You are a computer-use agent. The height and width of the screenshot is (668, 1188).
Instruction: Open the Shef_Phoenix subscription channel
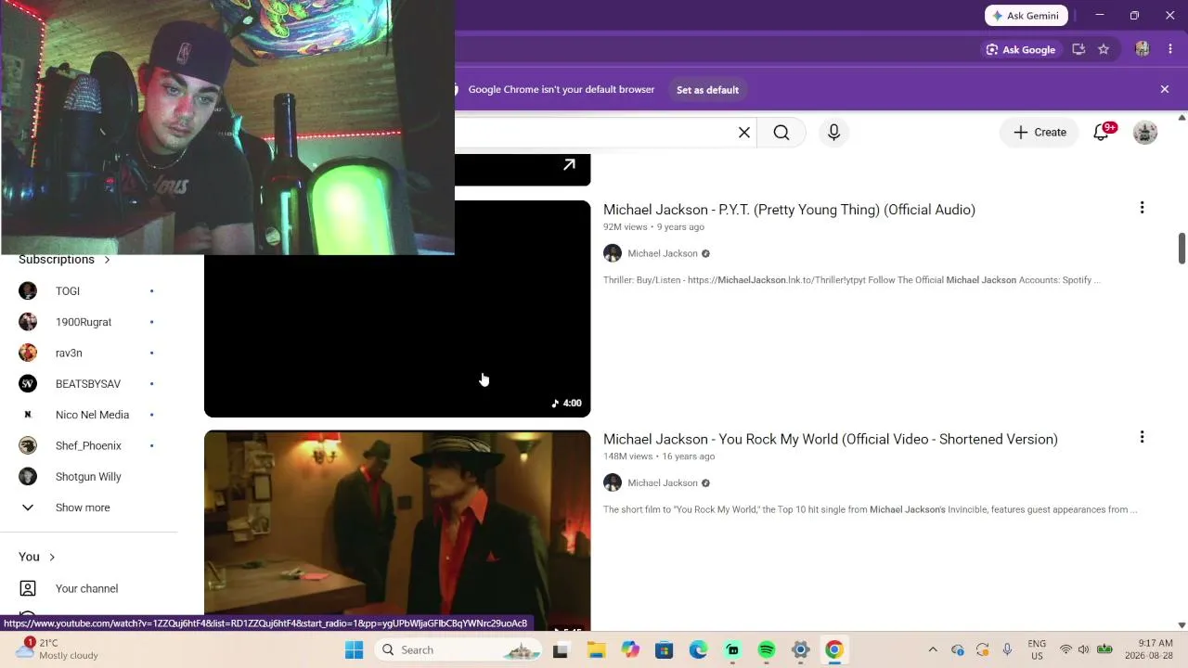point(88,445)
